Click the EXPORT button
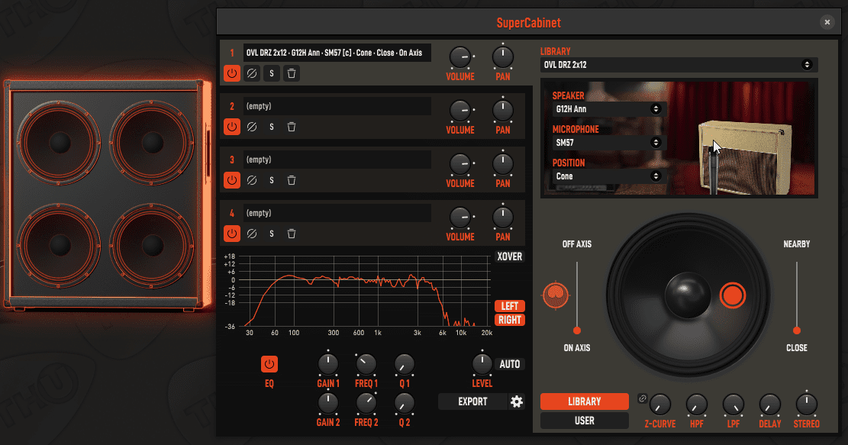This screenshot has width=848, height=445. [x=473, y=401]
